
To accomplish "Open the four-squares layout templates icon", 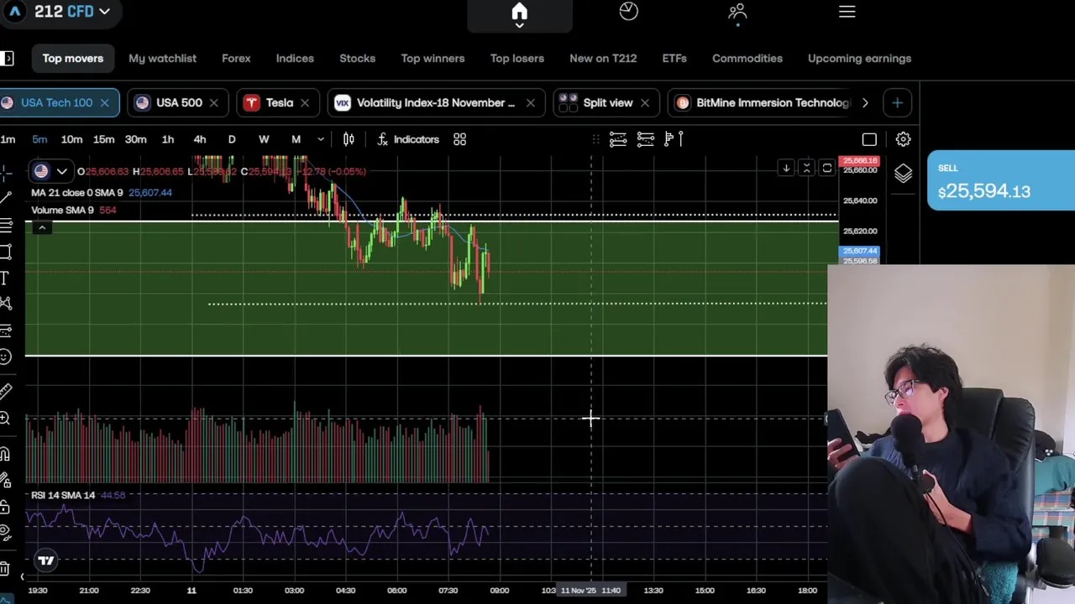I will click(x=459, y=139).
